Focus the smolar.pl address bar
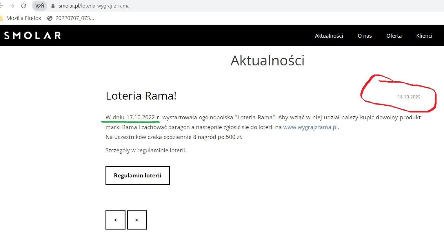Viewport: 444px width, 233px height. 94,6
